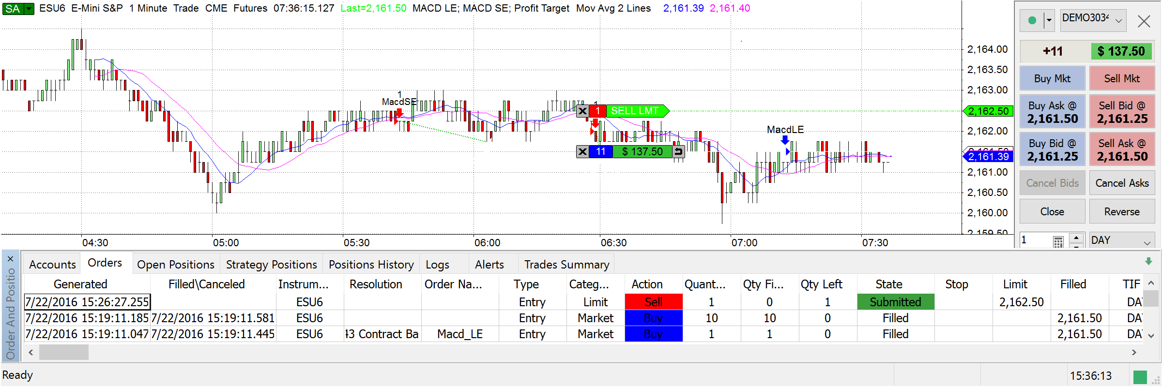This screenshot has height=387, width=1162.
Task: Click Sell Bid @ 2,161.25 button
Action: [1122, 112]
